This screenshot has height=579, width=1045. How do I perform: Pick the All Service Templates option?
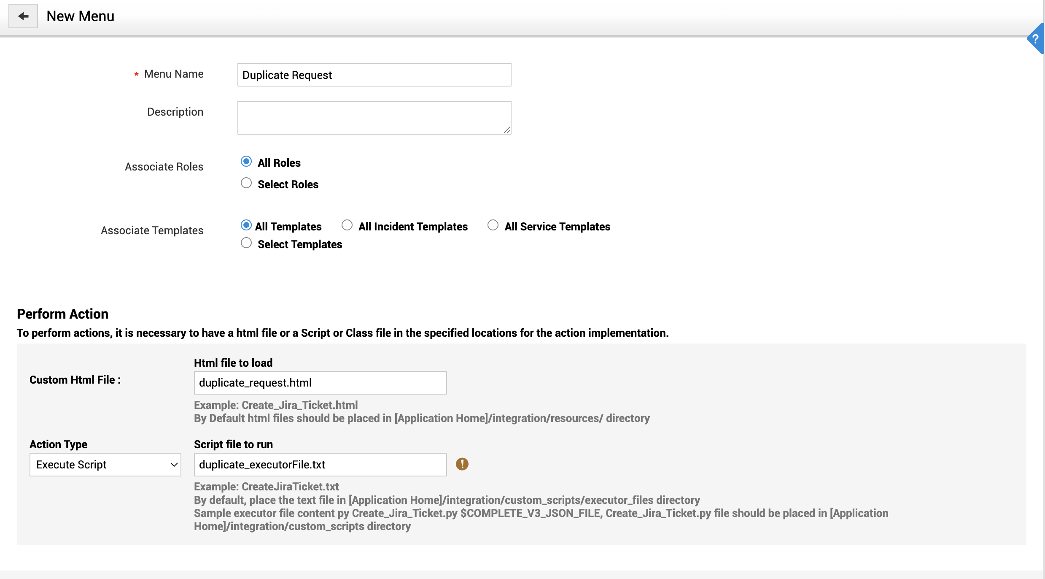pos(493,225)
